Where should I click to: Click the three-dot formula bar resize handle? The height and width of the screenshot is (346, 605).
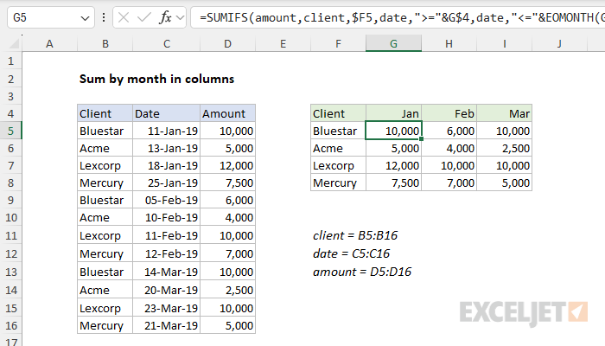tap(104, 17)
